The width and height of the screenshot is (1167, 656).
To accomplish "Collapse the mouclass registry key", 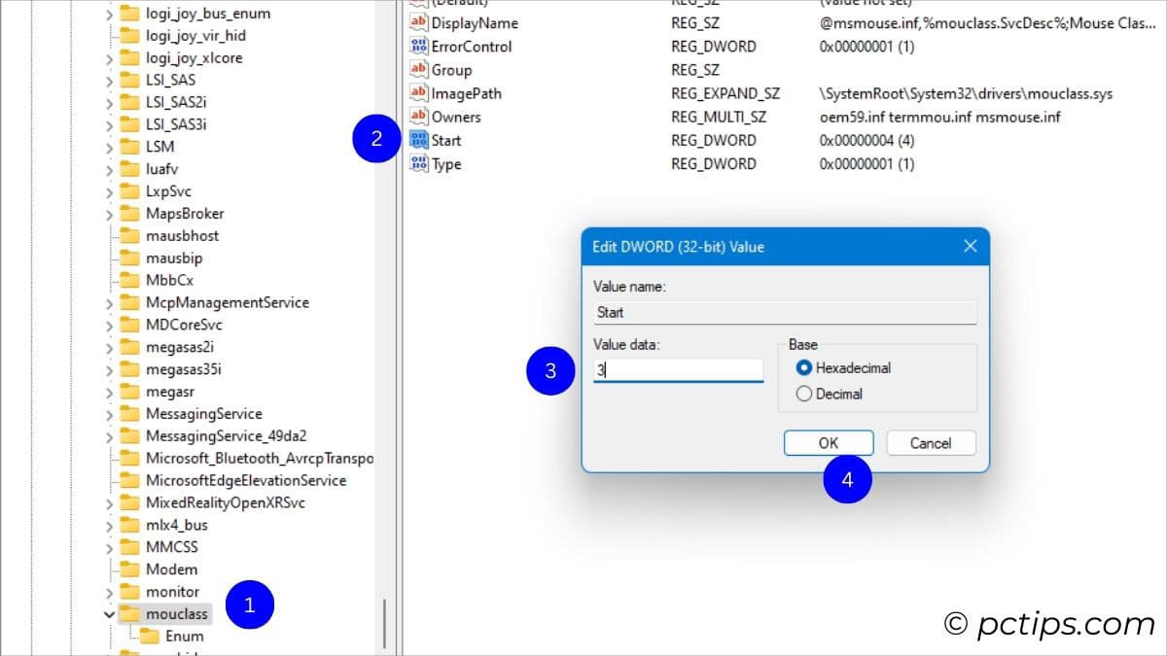I will click(109, 614).
